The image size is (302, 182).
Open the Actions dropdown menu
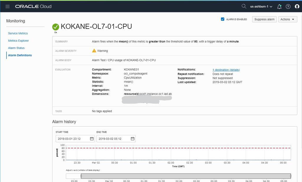[288, 19]
